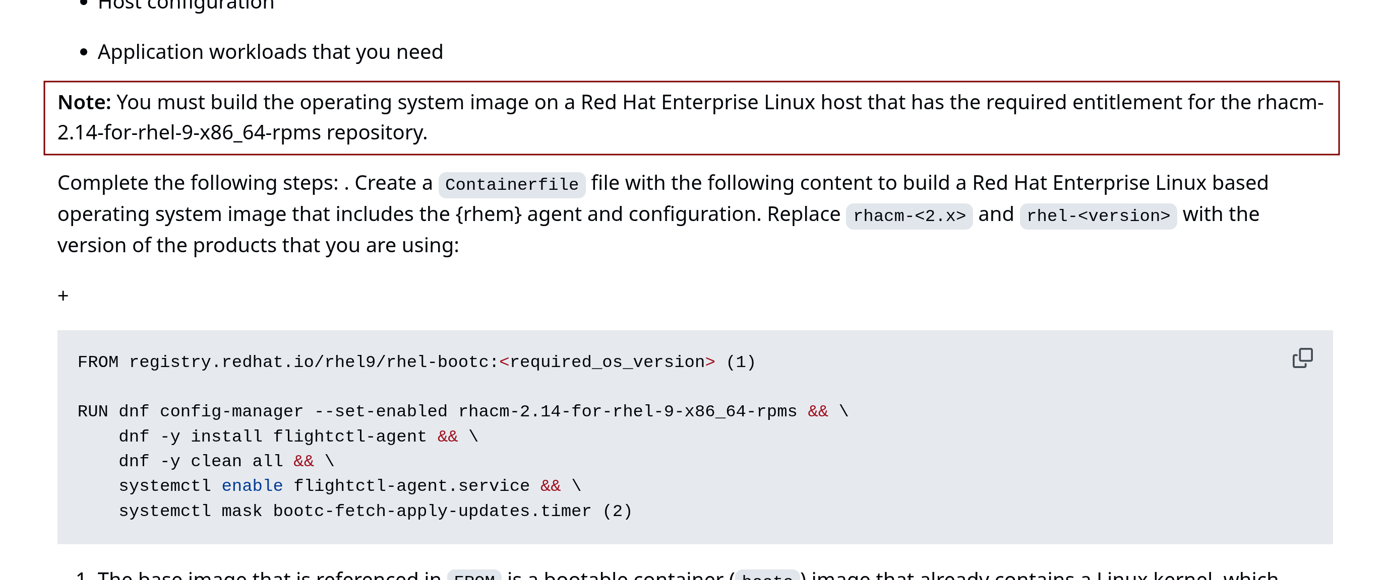Click the RUN dnf config-manager line
1388x580 pixels.
[437, 412]
